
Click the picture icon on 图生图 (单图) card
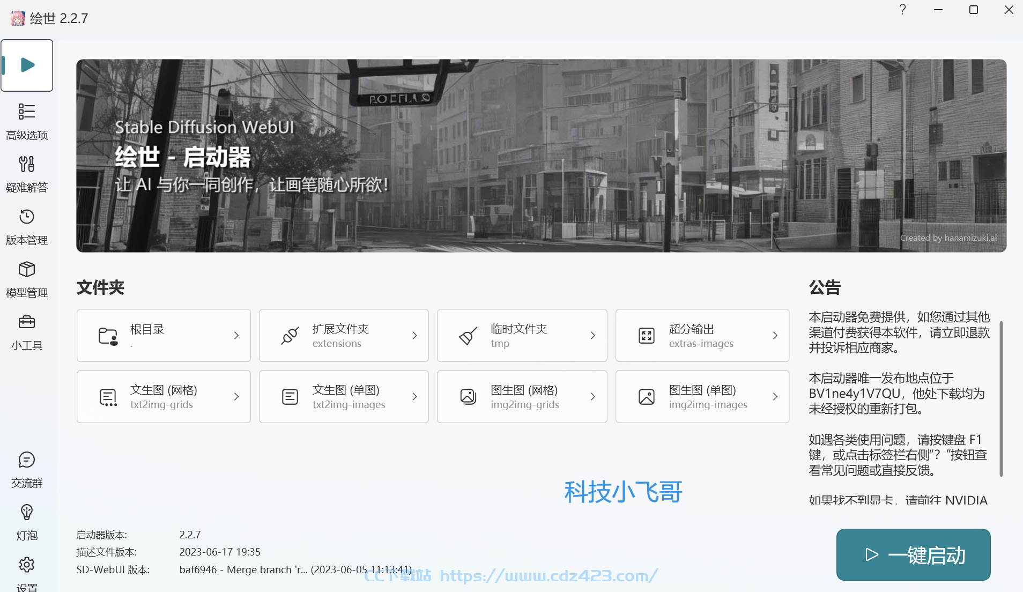[647, 397]
